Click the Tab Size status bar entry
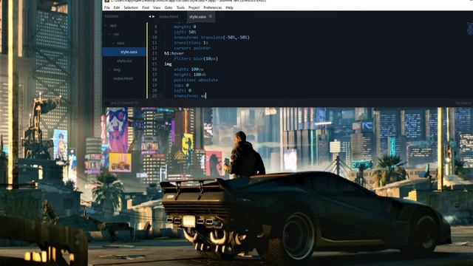The height and width of the screenshot is (266, 473). pos(463,103)
